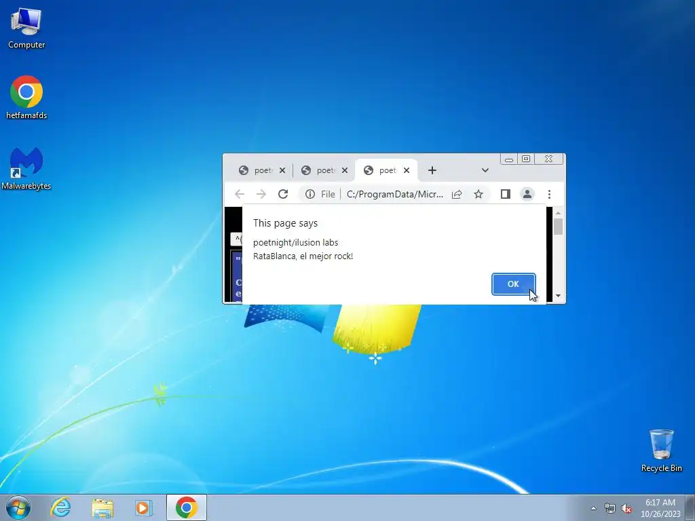Show hidden tray icons arrow
This screenshot has width=695, height=521.
click(593, 508)
